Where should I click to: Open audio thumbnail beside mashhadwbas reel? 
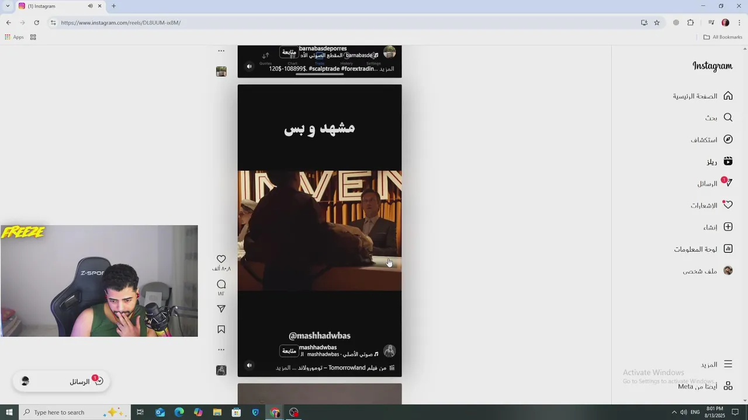pyautogui.click(x=221, y=370)
